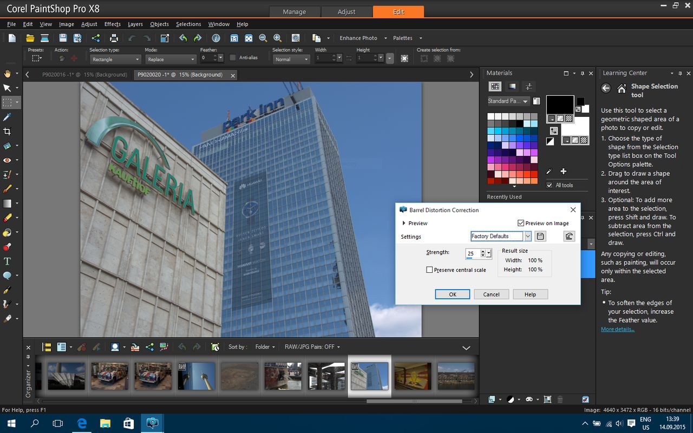693x433 pixels.
Task: Toggle the All tools checkbox
Action: (x=550, y=185)
